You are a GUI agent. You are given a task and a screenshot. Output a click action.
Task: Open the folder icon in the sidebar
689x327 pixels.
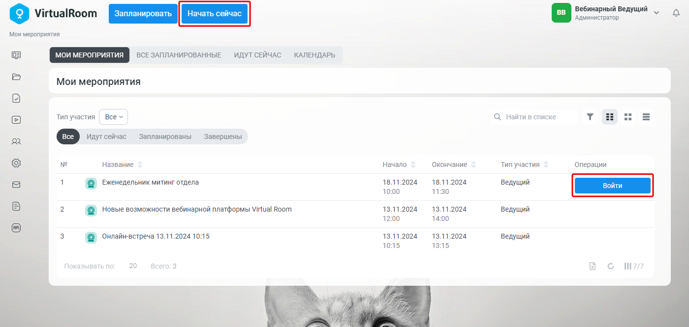16,77
